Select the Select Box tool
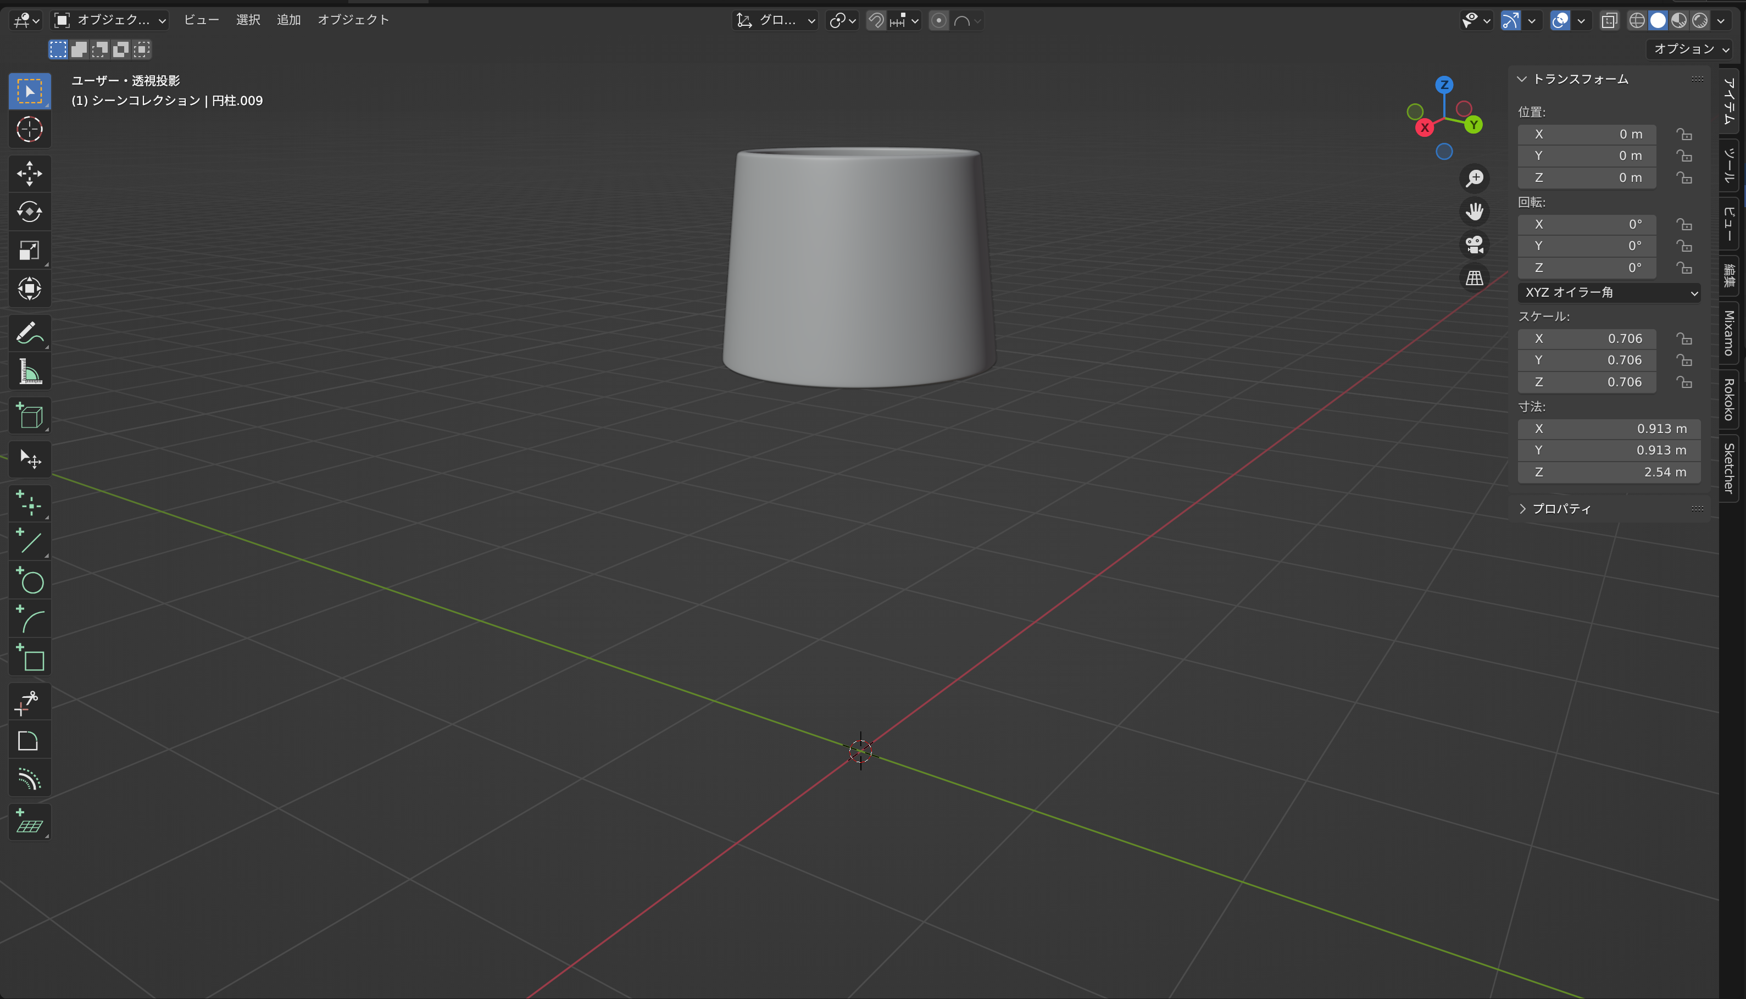 [30, 91]
